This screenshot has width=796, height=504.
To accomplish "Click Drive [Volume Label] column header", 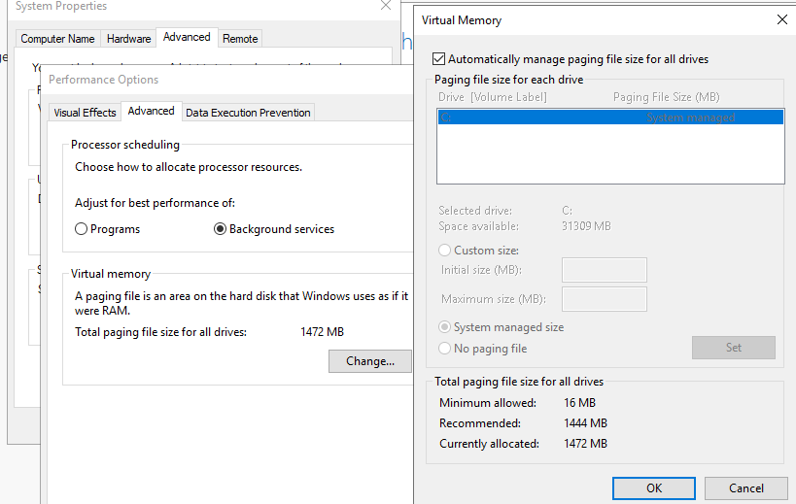I will pos(493,97).
